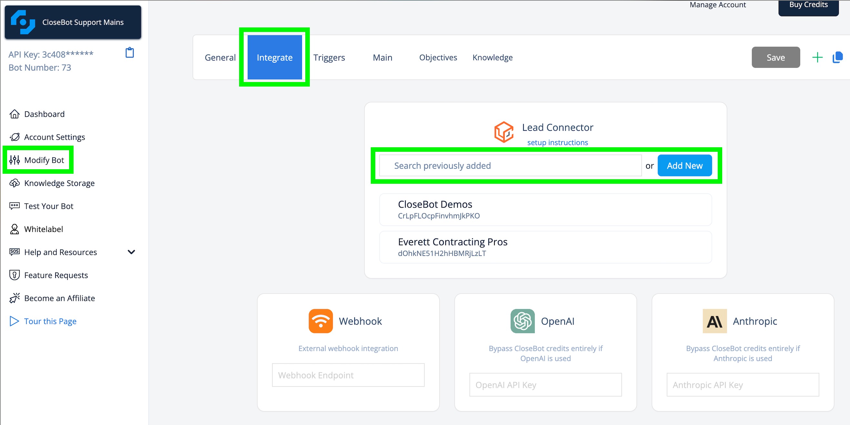The image size is (850, 425).
Task: Duplicate bot with the copy icon
Action: pyautogui.click(x=837, y=57)
